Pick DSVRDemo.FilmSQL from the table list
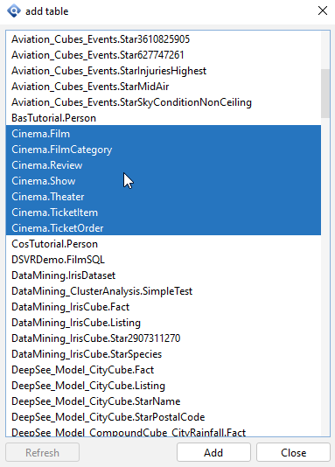Image resolution: width=335 pixels, height=467 pixels. [164, 260]
